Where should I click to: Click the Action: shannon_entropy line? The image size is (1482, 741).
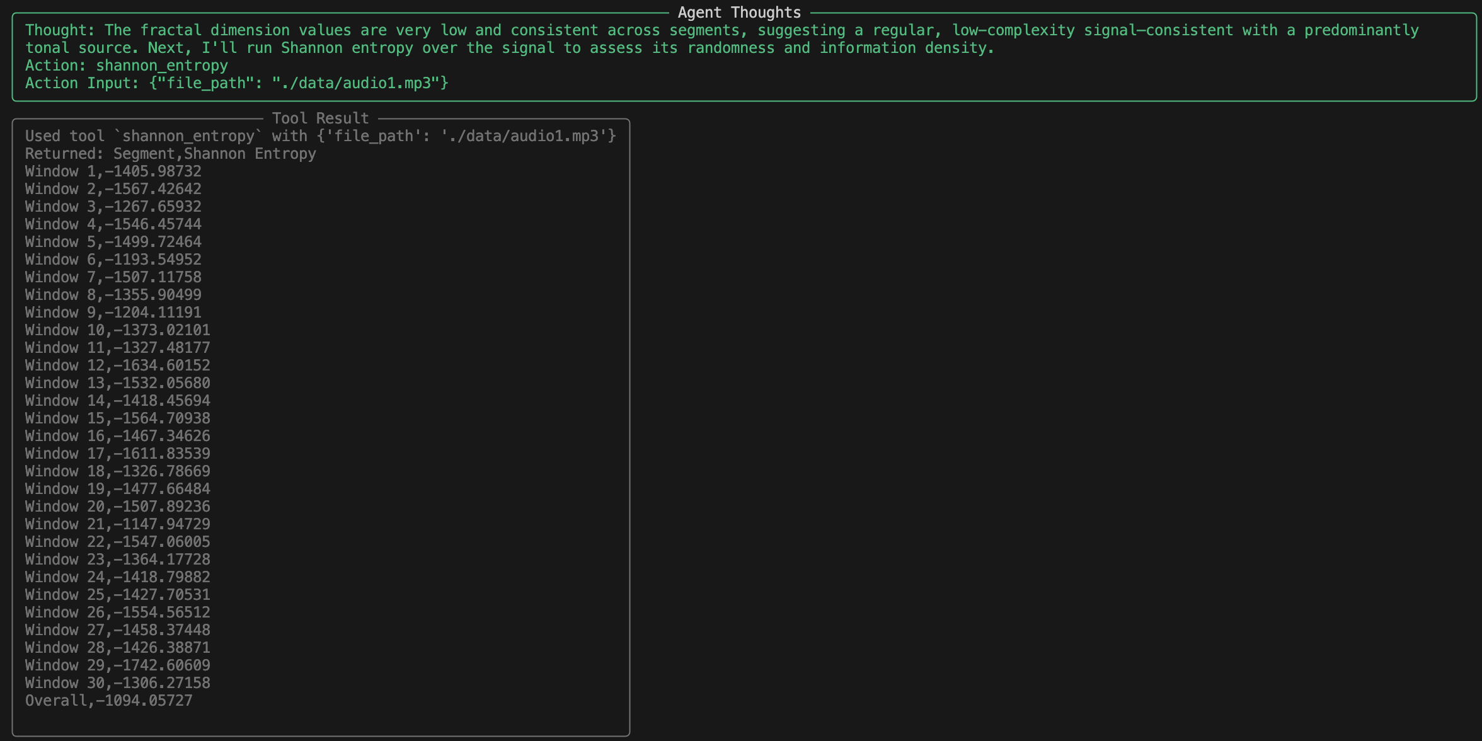(x=126, y=66)
